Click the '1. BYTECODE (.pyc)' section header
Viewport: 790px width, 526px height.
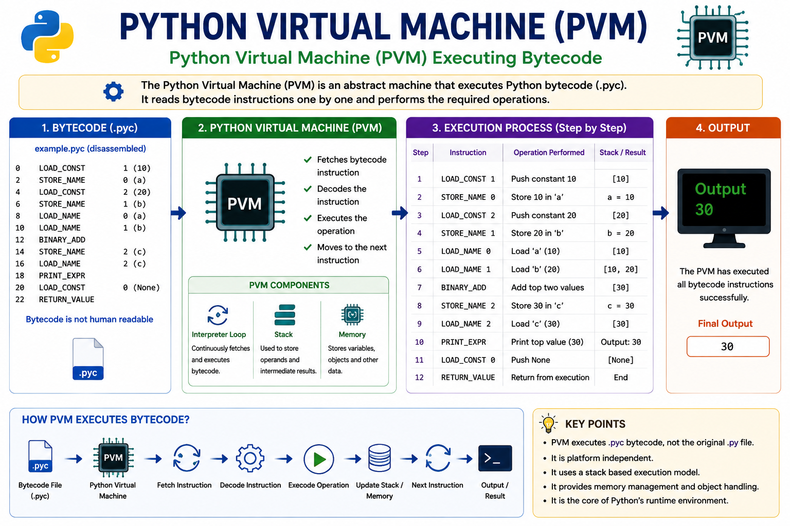coord(90,128)
